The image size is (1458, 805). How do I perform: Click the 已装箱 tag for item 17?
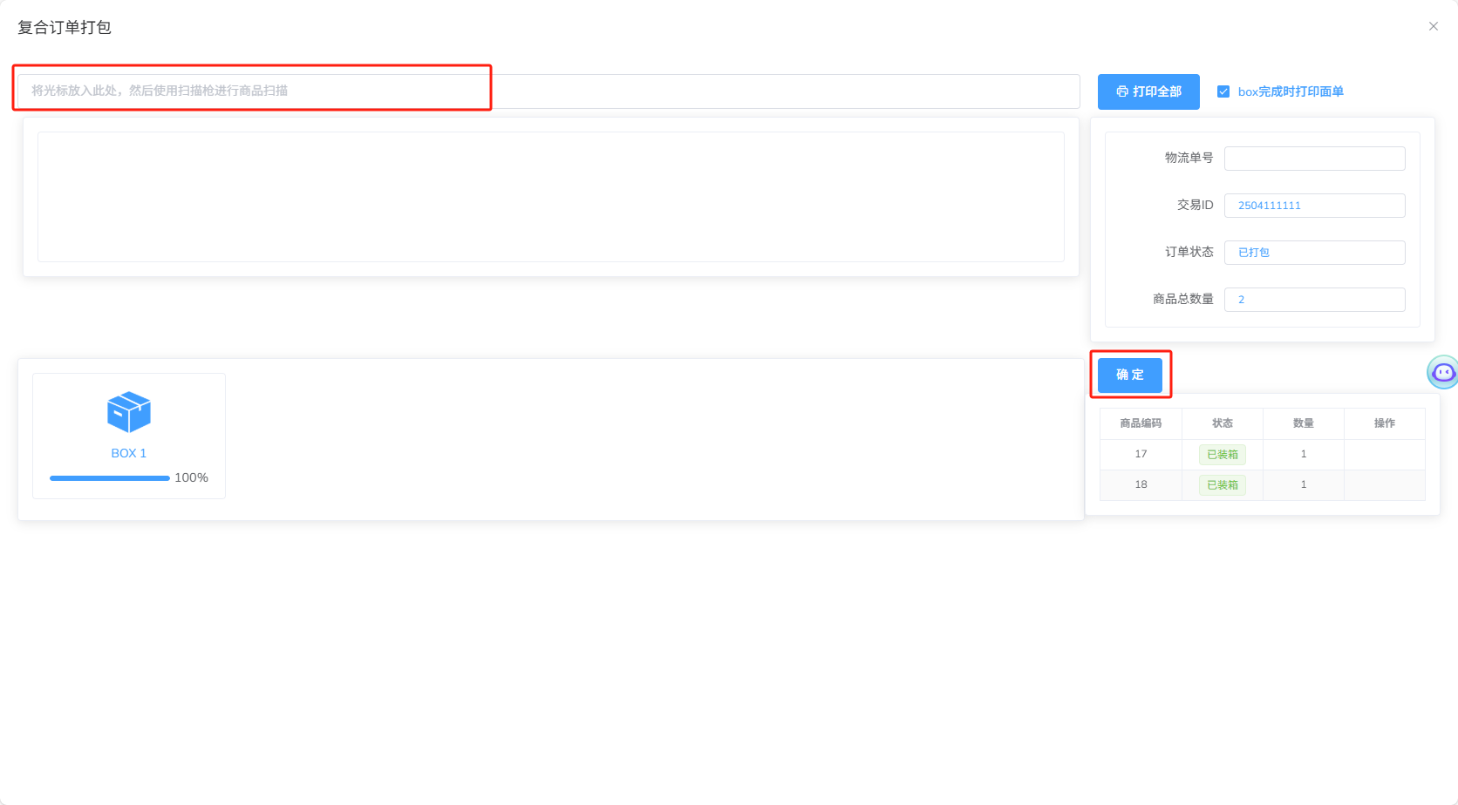1223,454
